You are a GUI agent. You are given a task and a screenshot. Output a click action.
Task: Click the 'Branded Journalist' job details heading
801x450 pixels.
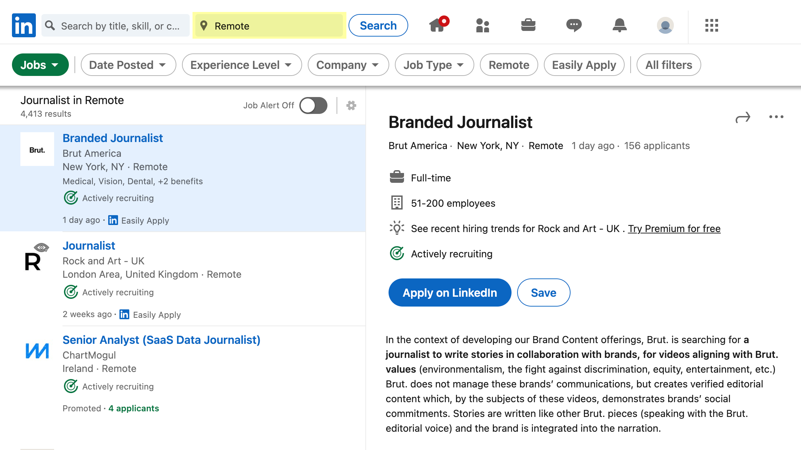pyautogui.click(x=460, y=122)
